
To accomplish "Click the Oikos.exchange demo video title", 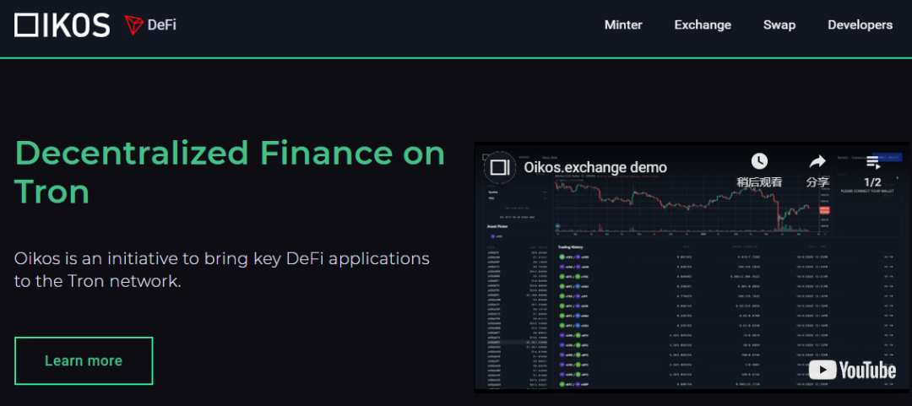I will 595,167.
